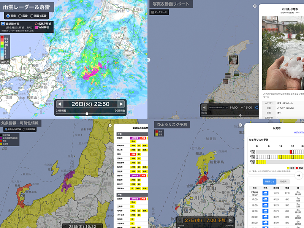Advance radar time with right arrow
The width and height of the screenshot is (304, 228).
121,104
